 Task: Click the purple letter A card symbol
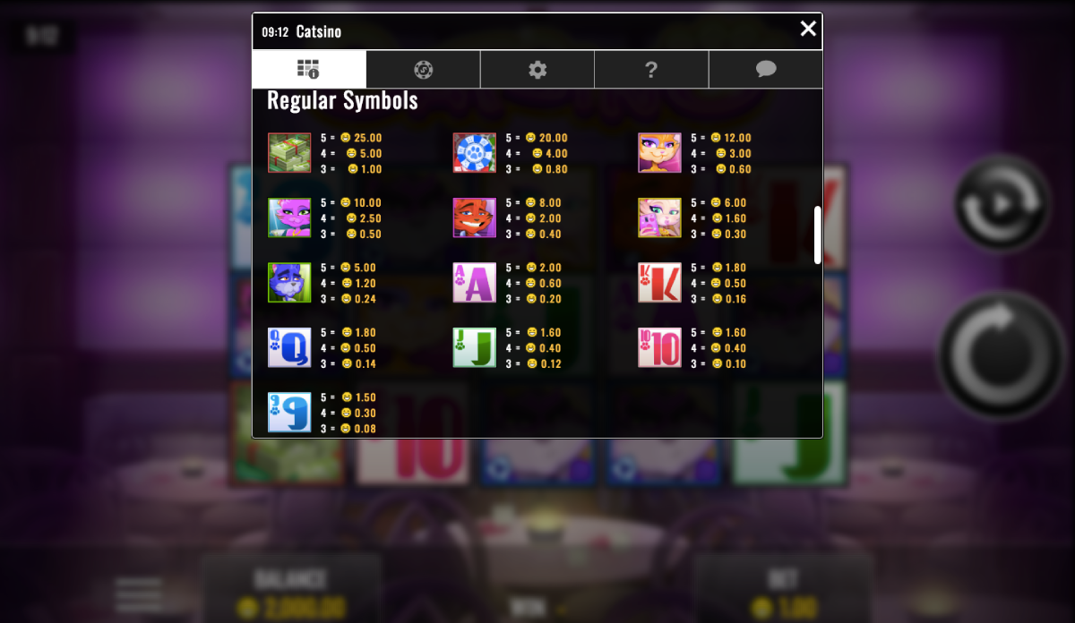click(475, 282)
